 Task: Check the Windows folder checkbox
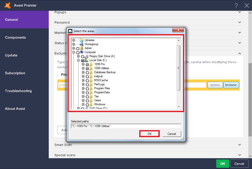click(x=87, y=105)
